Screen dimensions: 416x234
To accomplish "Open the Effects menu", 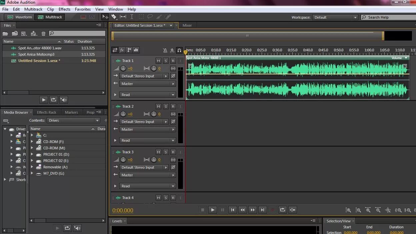I will coord(64,9).
